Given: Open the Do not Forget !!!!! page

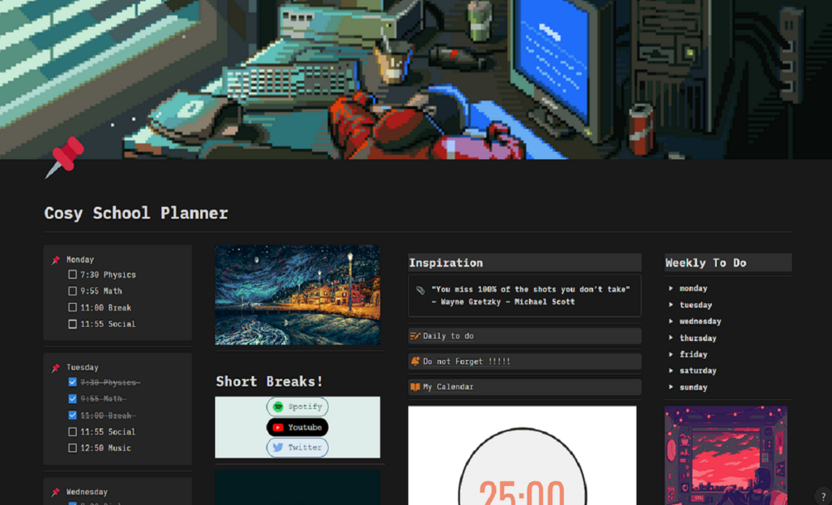Looking at the screenshot, I should pos(525,361).
